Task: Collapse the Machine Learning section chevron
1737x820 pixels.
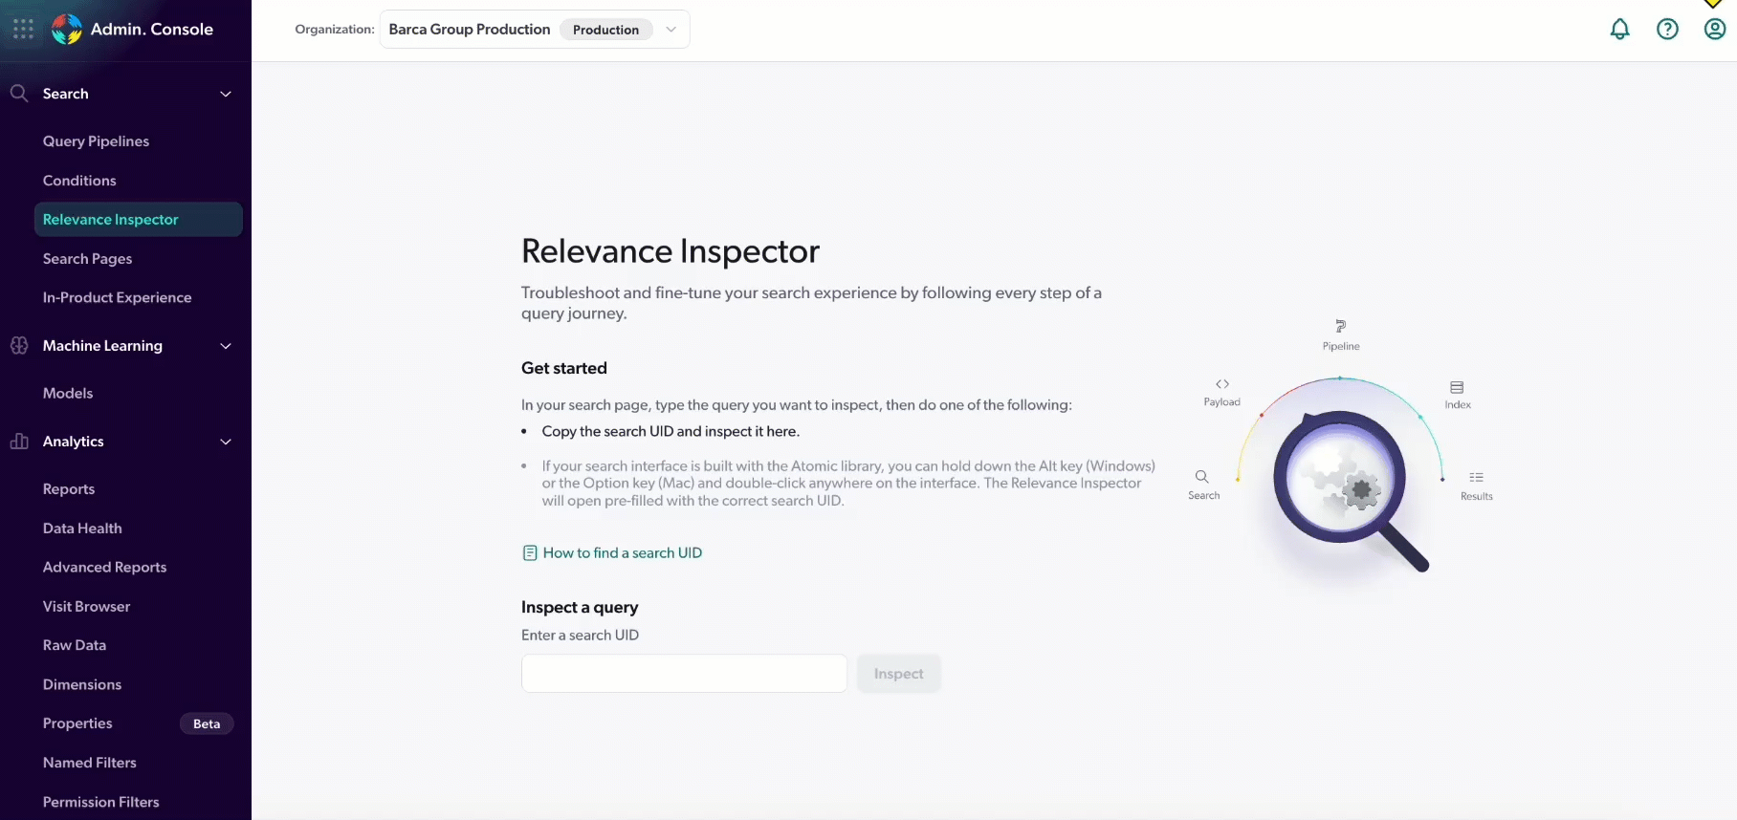Action: coord(226,346)
